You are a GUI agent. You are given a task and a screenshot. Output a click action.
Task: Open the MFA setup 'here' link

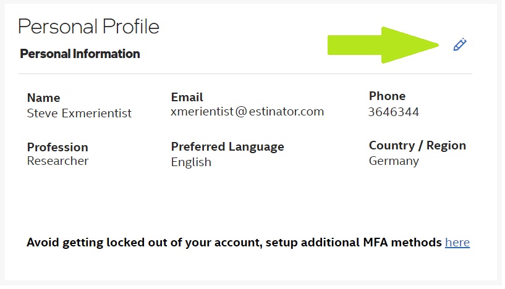[x=457, y=242]
